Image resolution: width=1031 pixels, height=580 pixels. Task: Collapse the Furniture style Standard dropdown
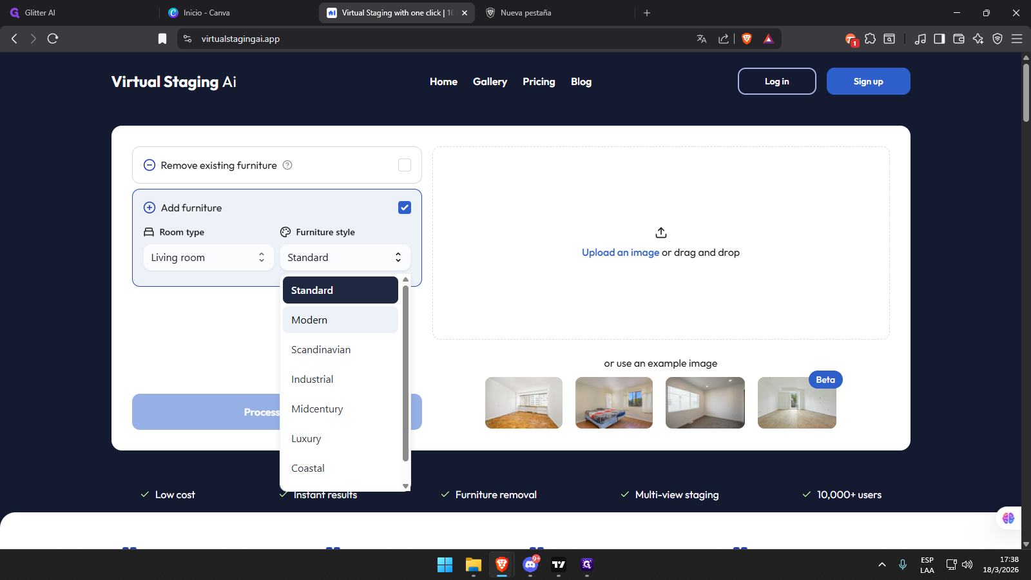[x=345, y=257]
